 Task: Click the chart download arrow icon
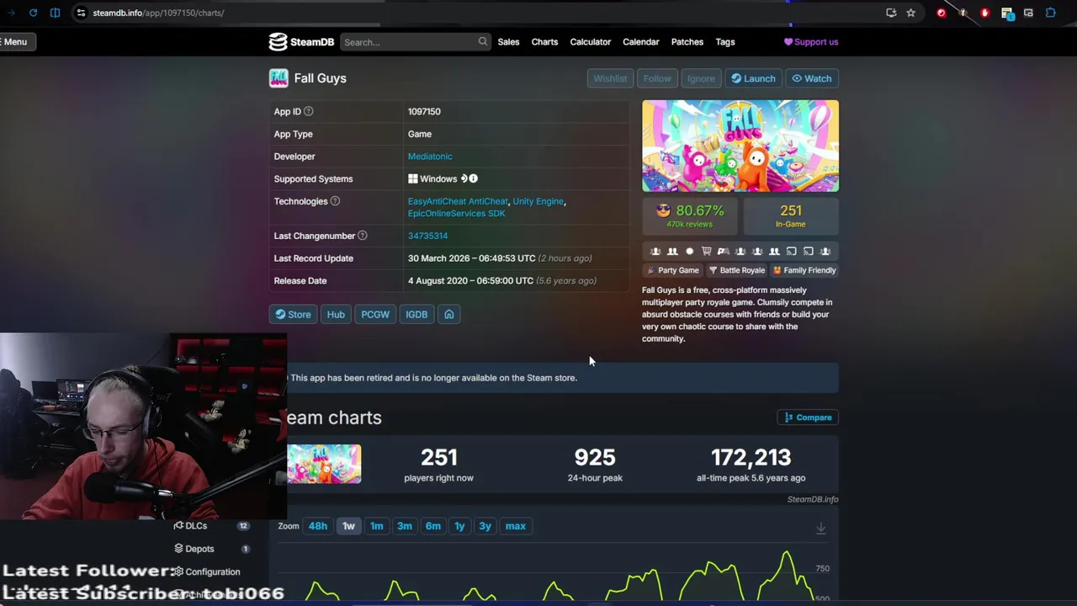click(x=820, y=528)
